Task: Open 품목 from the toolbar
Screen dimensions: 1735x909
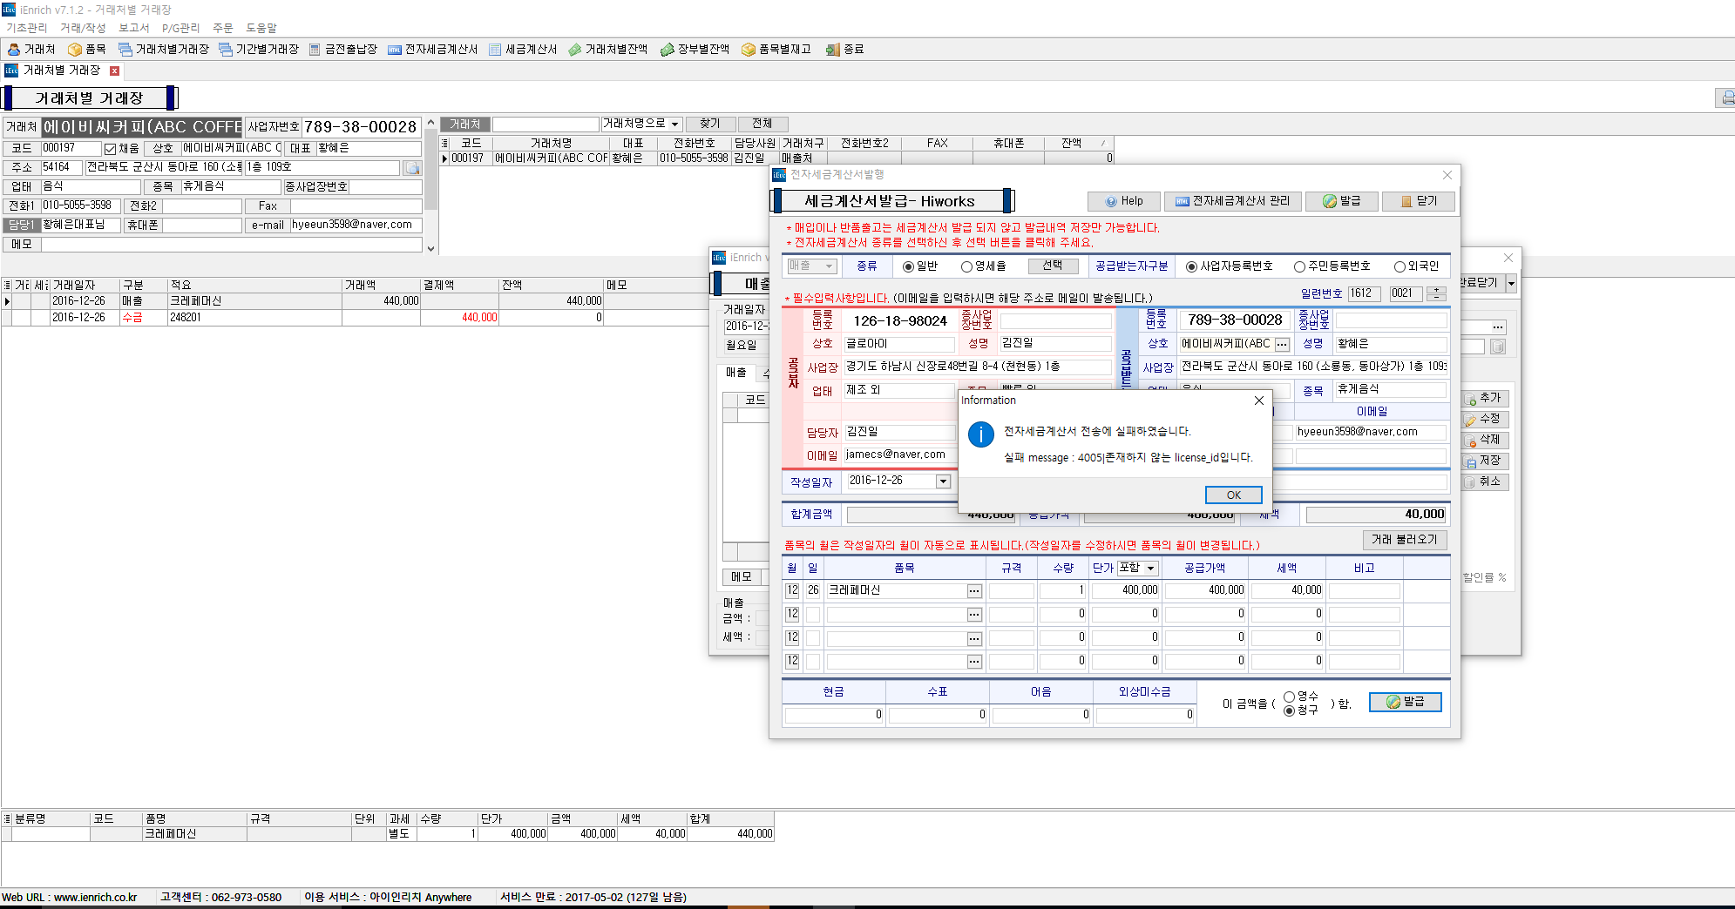Action: (87, 50)
